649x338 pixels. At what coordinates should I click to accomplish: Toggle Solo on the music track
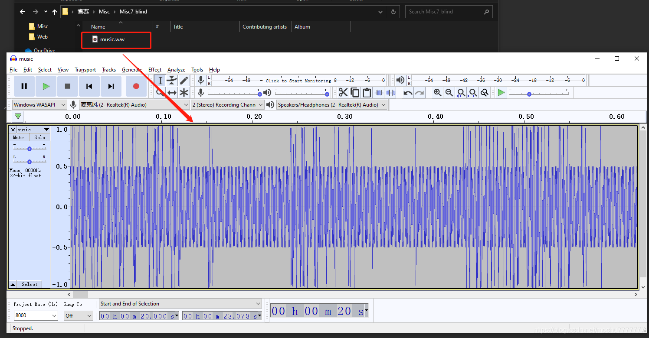point(39,137)
